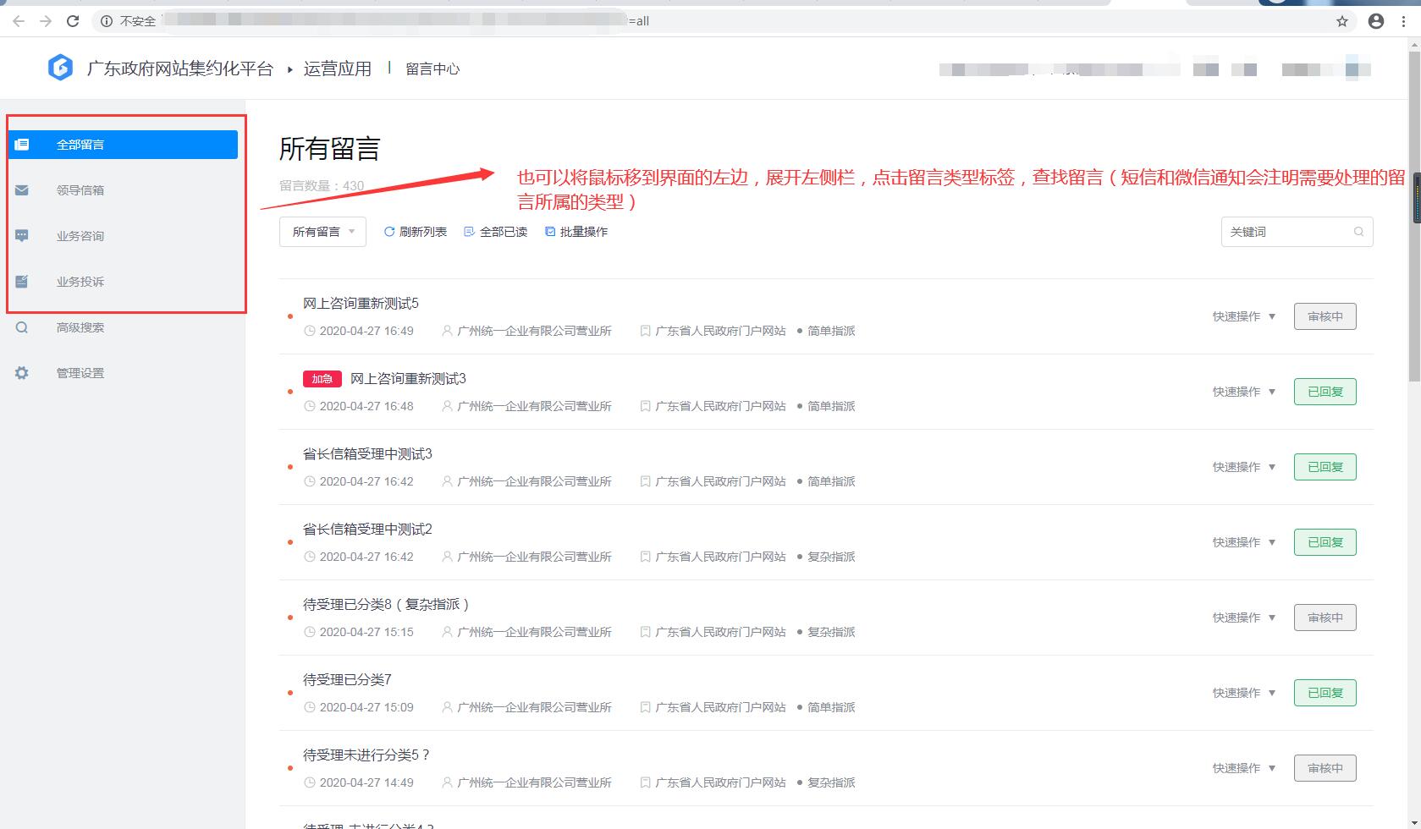Screen dimensions: 1421x829
Task: Click timestamp 2020-04-27 15:15
Action: click(x=366, y=632)
